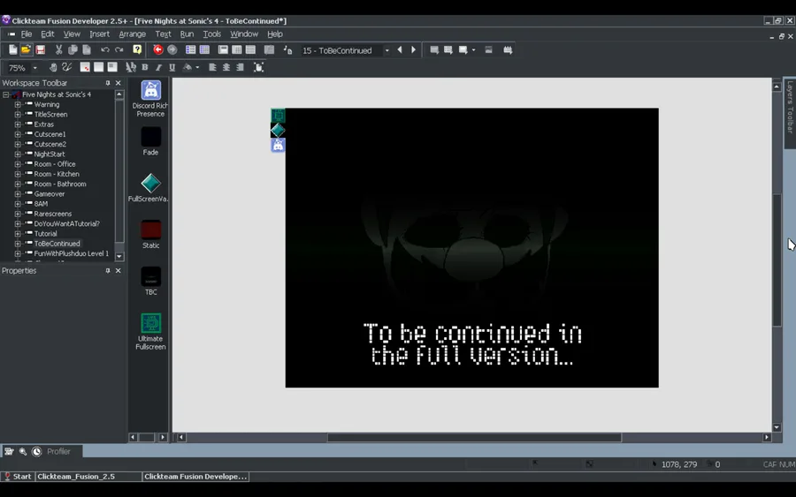Open a file with the folder icon

point(26,49)
